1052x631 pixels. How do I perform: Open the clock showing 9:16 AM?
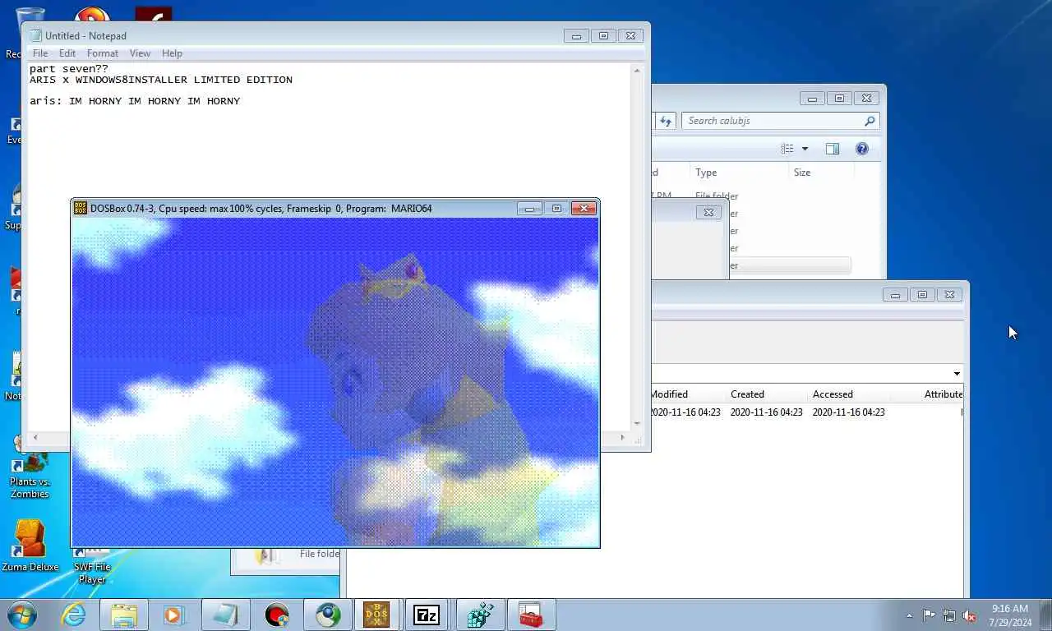[x=1010, y=615]
